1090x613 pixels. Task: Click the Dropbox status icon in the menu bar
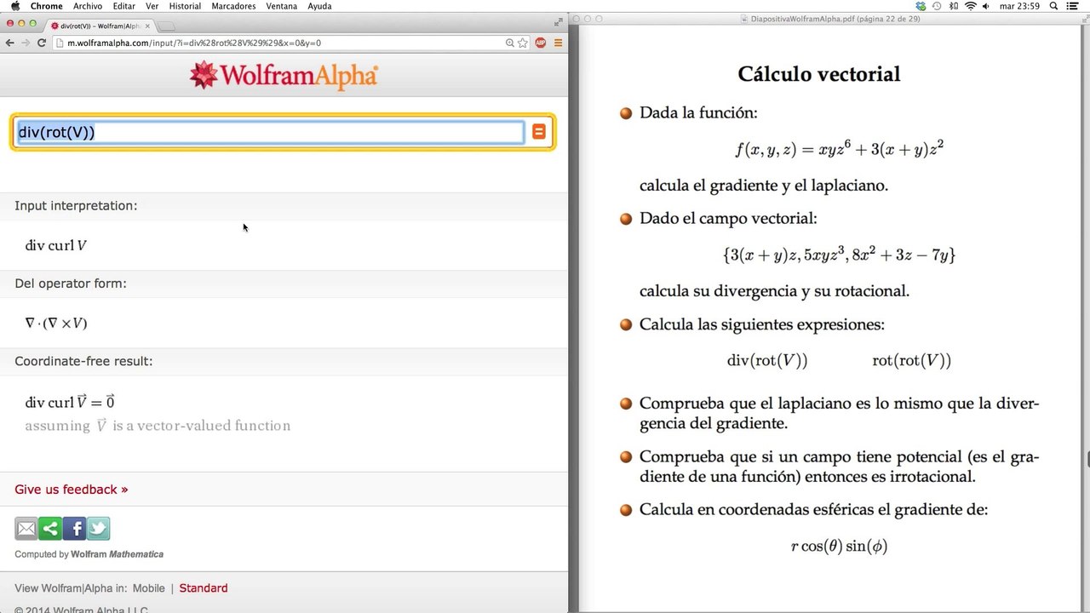pos(921,6)
